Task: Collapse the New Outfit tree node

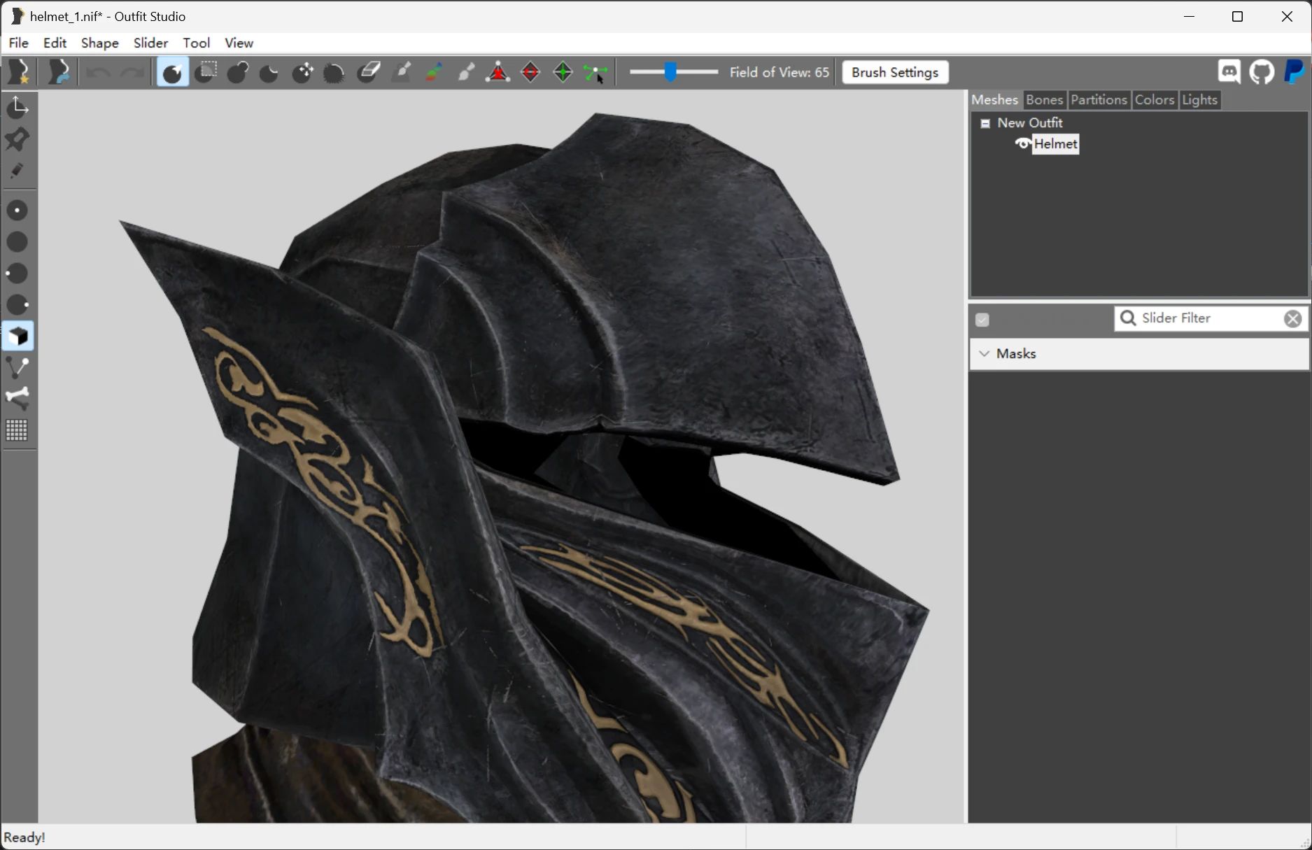Action: point(986,122)
